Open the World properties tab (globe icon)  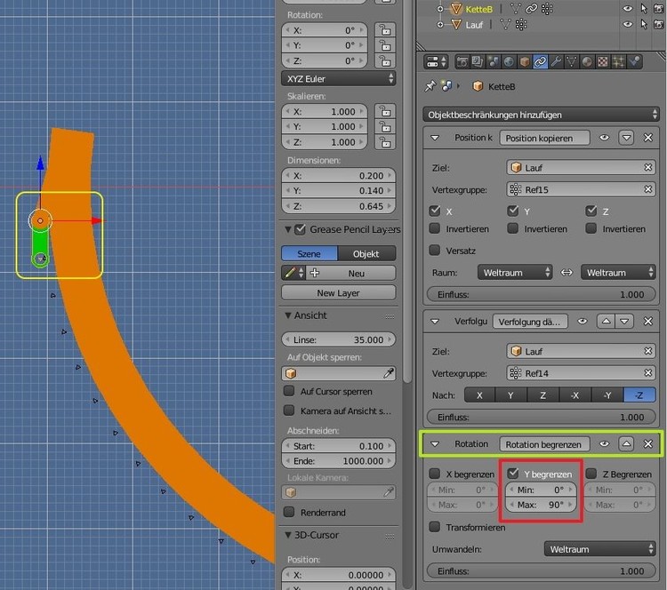tap(509, 62)
